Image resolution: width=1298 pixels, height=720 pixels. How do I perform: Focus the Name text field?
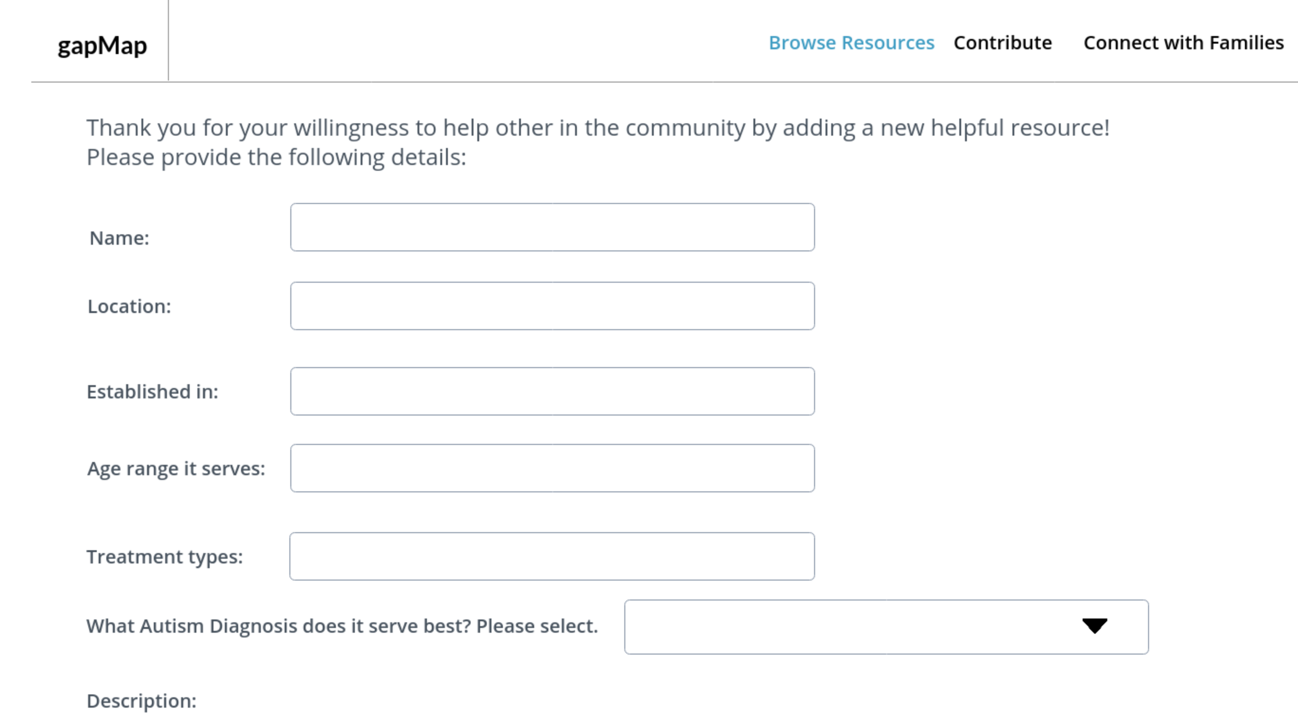pos(552,227)
